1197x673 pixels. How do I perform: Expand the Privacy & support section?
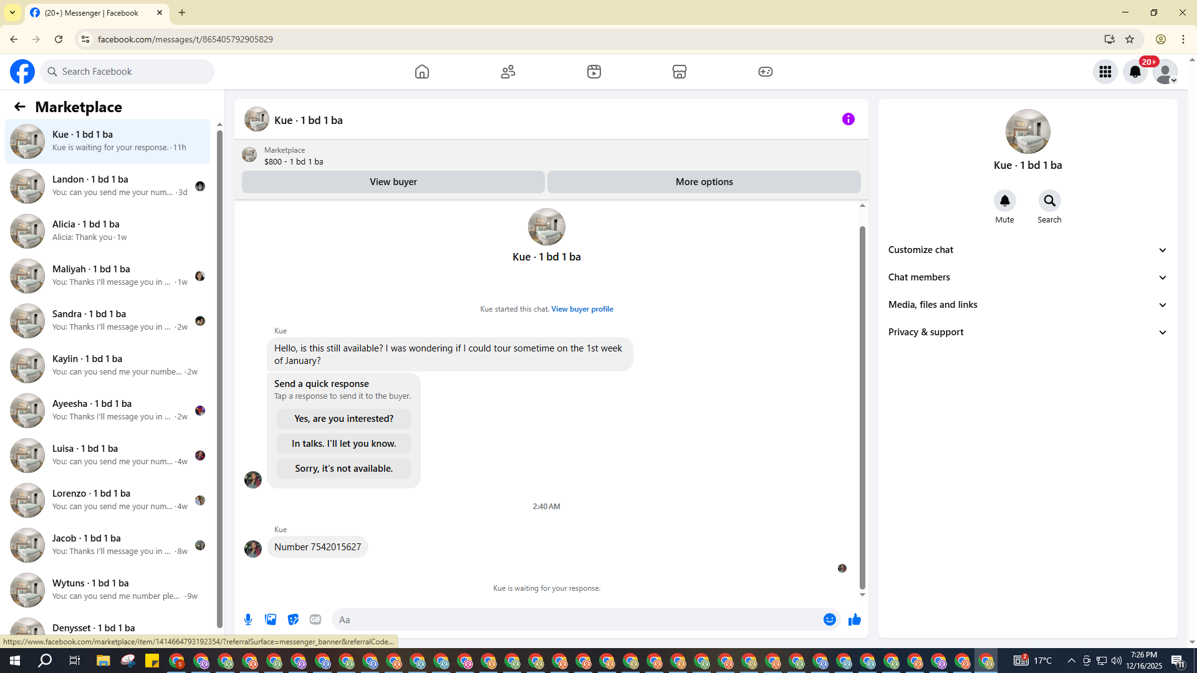[x=1028, y=332]
